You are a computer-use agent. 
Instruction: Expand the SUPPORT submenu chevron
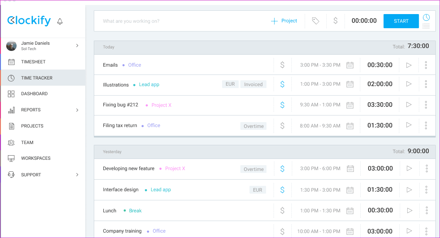[77, 175]
